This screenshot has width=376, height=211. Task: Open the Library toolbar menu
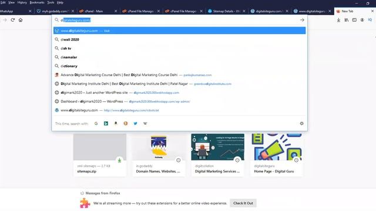click(347, 20)
